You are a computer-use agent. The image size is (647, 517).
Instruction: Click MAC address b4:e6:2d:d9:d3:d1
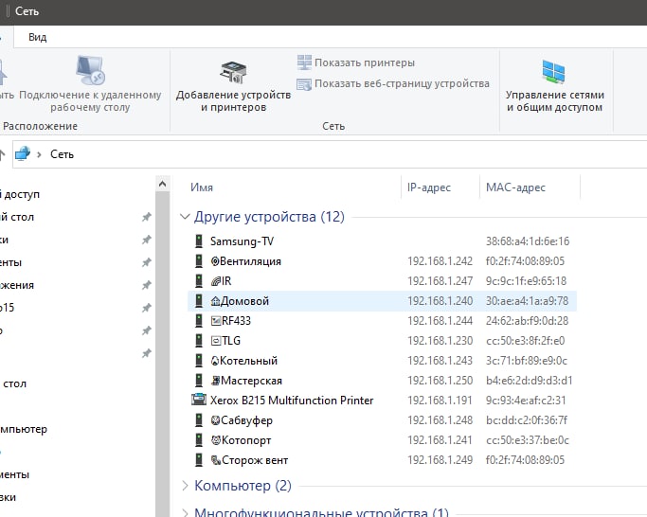(x=529, y=380)
